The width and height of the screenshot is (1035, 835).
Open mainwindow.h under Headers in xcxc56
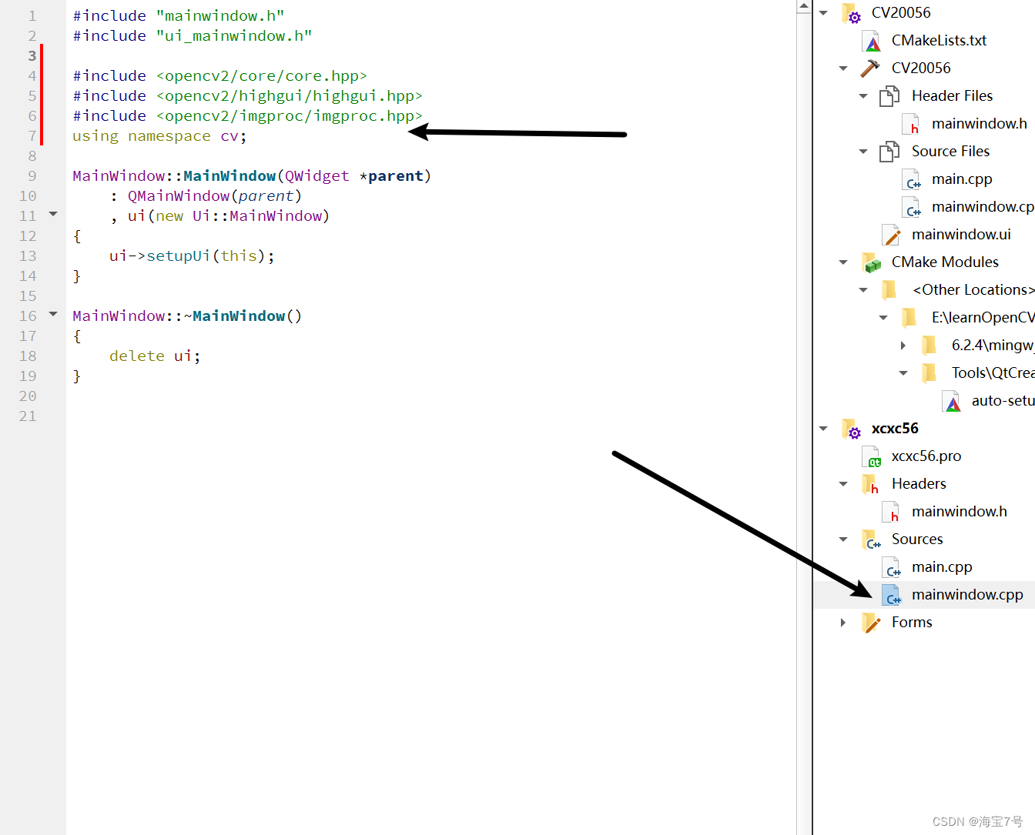click(x=960, y=512)
